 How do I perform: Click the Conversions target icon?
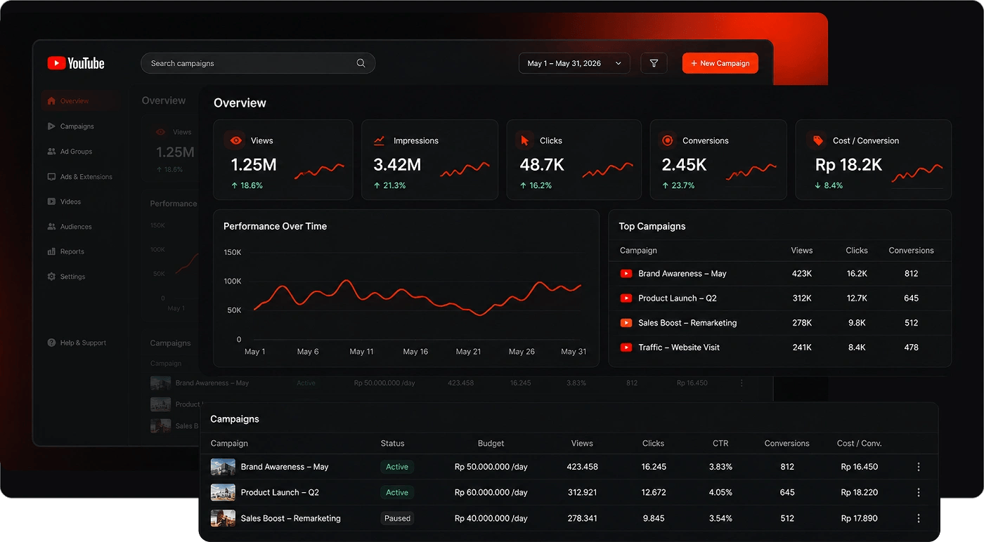(667, 140)
